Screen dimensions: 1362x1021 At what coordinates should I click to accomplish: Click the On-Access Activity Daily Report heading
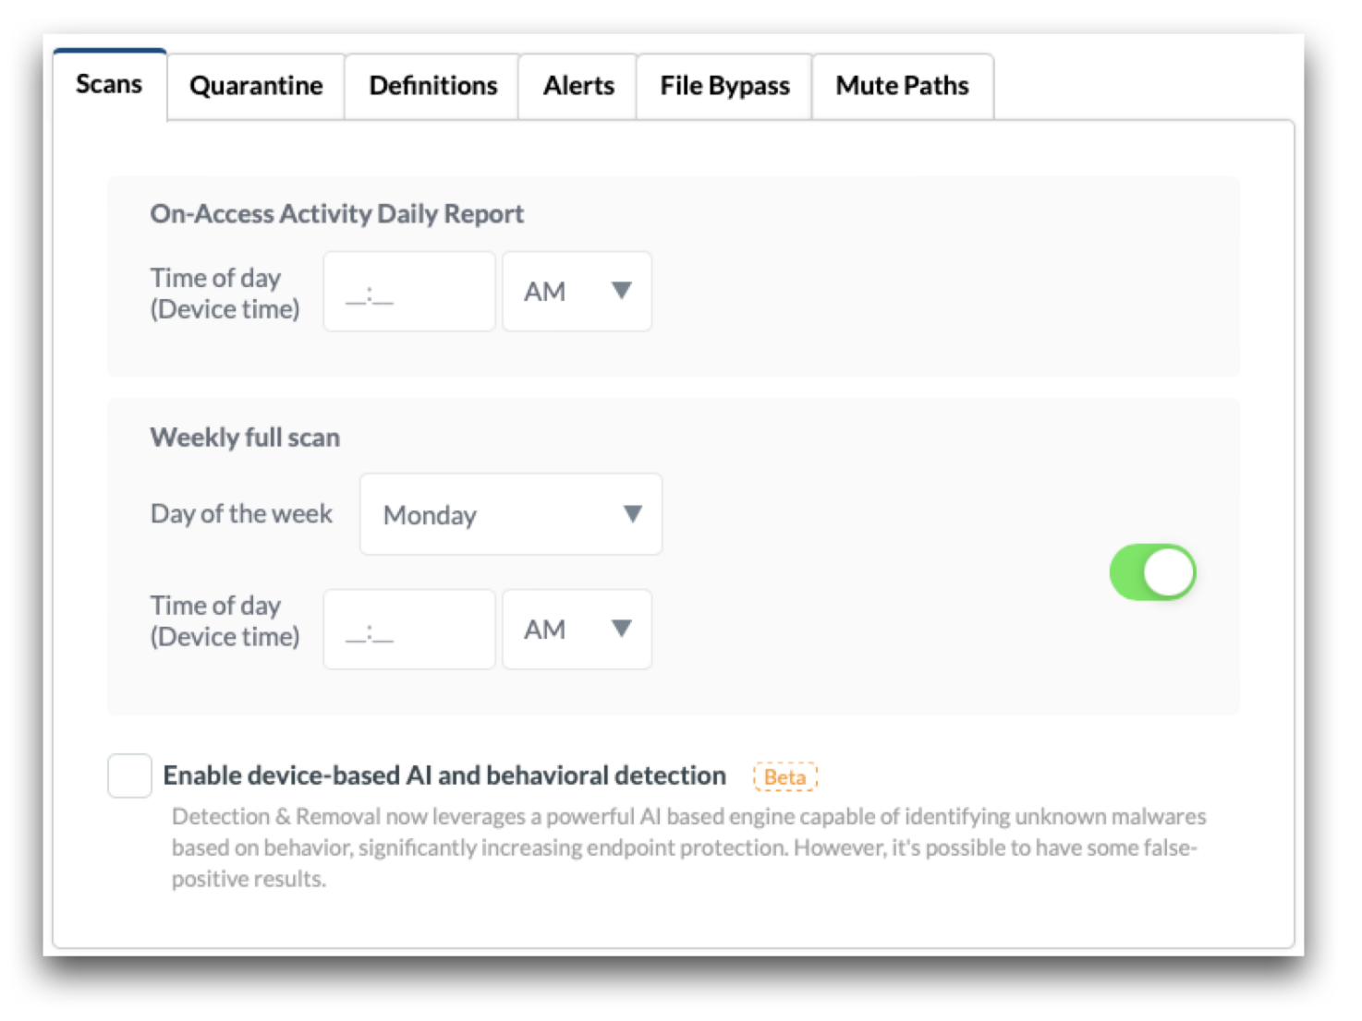pyautogui.click(x=336, y=213)
